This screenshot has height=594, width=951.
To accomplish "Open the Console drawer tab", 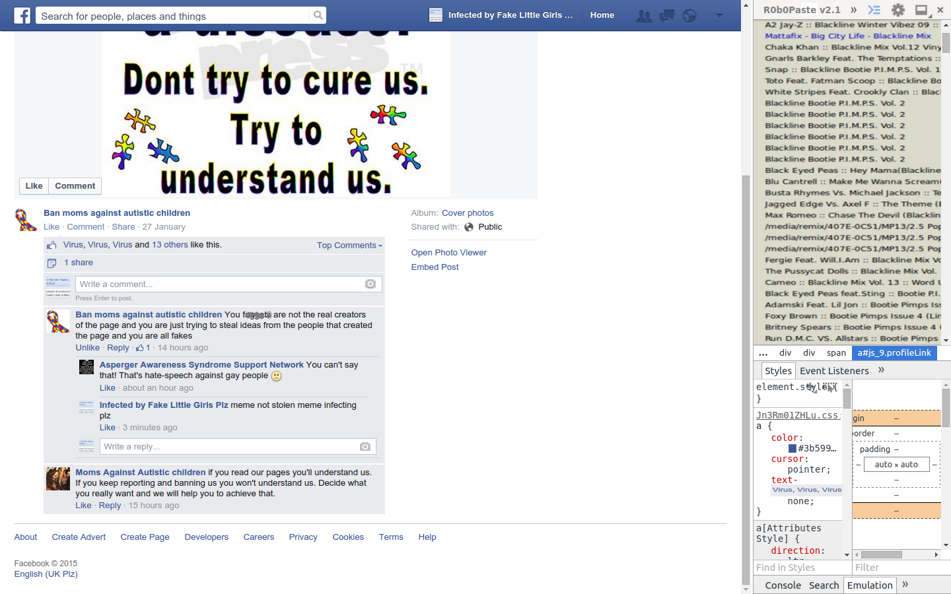I will click(x=783, y=585).
